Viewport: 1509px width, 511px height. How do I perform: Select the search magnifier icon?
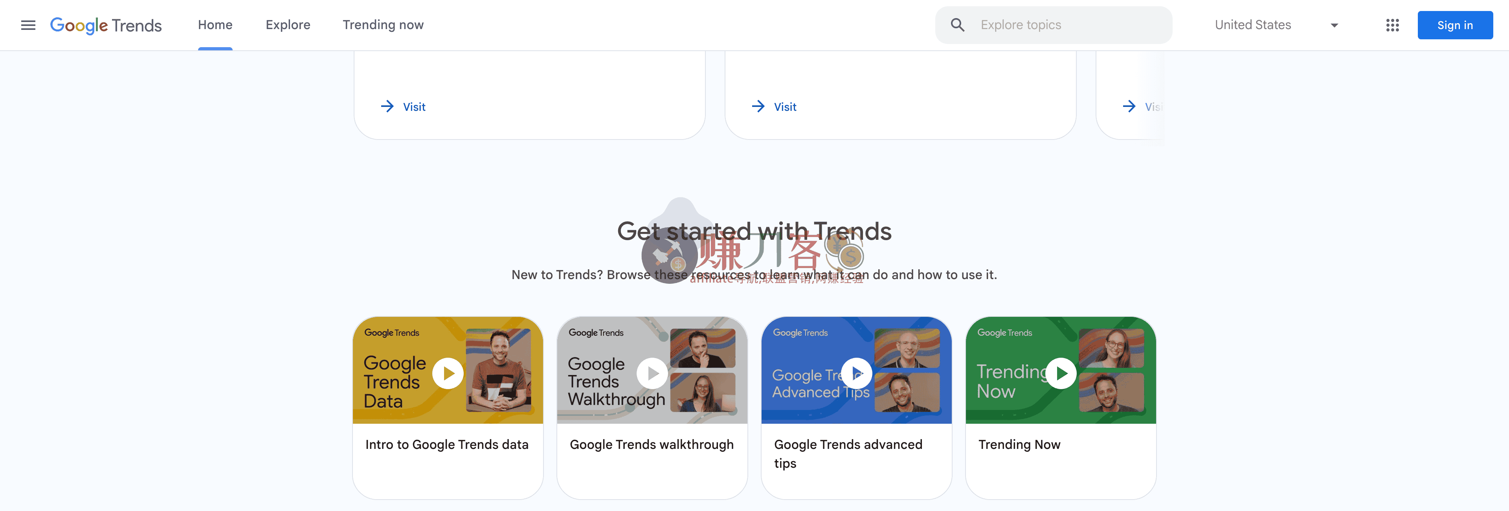point(956,25)
